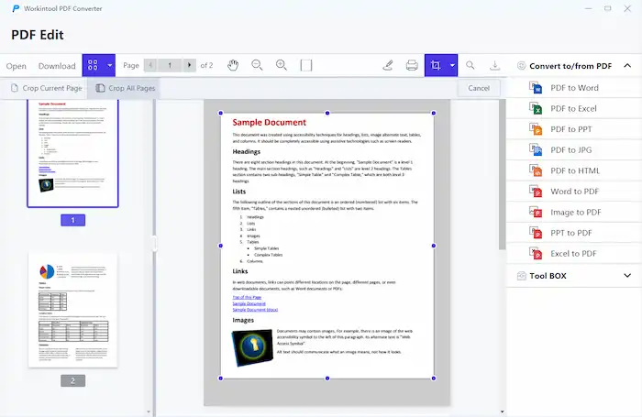The image size is (642, 417).
Task: Grab the top-left crop handle
Action: pyautogui.click(x=221, y=113)
